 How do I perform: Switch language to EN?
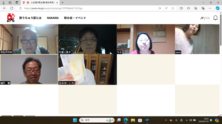pyautogui.click(x=208, y=18)
